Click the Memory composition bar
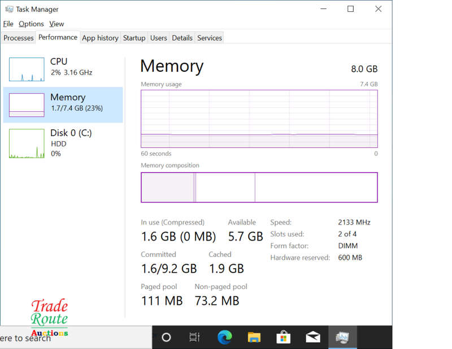This screenshot has width=452, height=349. (x=259, y=187)
